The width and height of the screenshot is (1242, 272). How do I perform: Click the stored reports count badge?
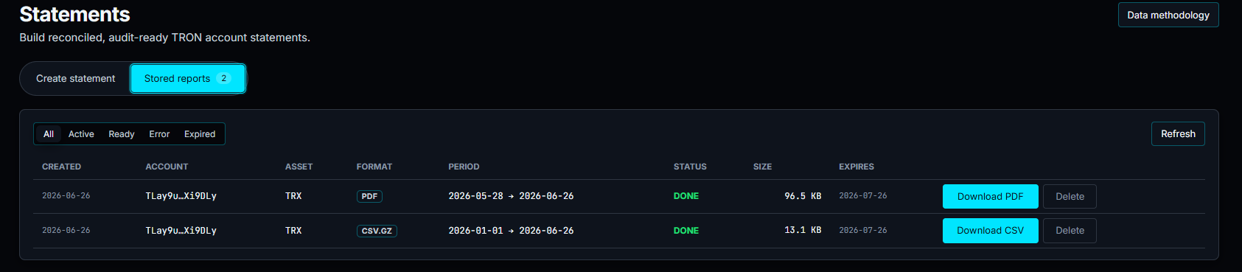pos(224,78)
